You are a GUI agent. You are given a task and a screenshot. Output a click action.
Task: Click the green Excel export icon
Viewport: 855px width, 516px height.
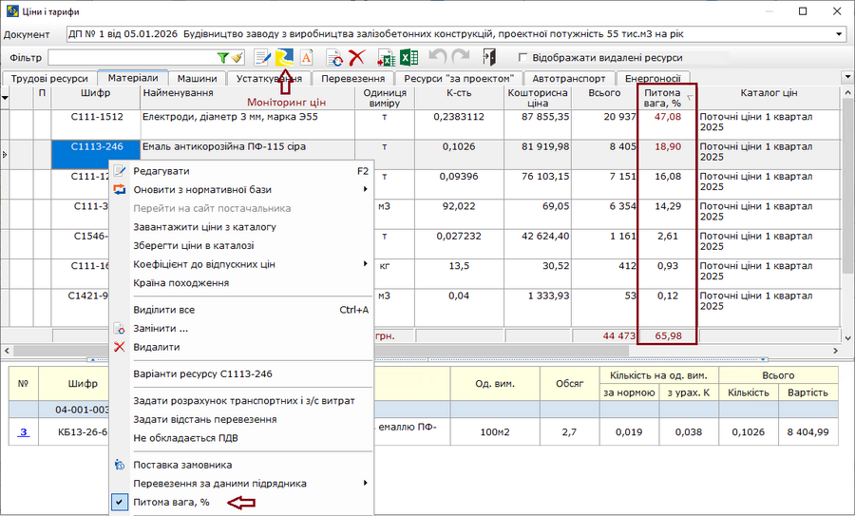[408, 58]
